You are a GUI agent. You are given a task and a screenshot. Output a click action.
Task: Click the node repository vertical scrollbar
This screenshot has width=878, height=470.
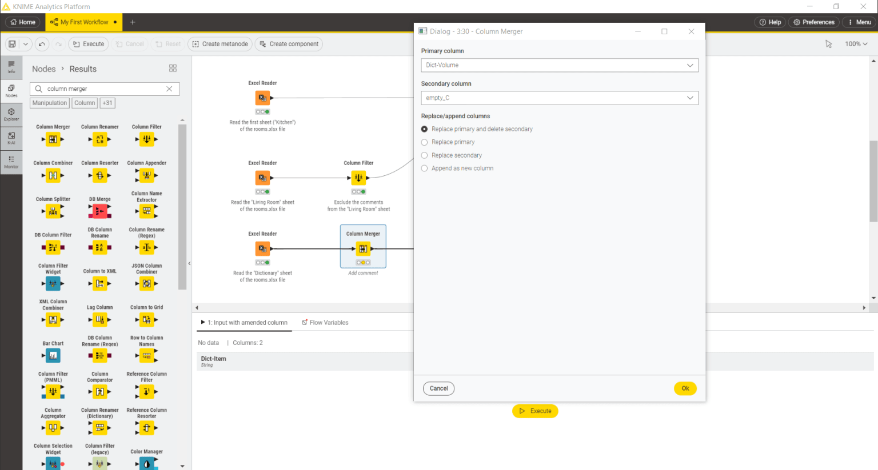[x=182, y=207]
